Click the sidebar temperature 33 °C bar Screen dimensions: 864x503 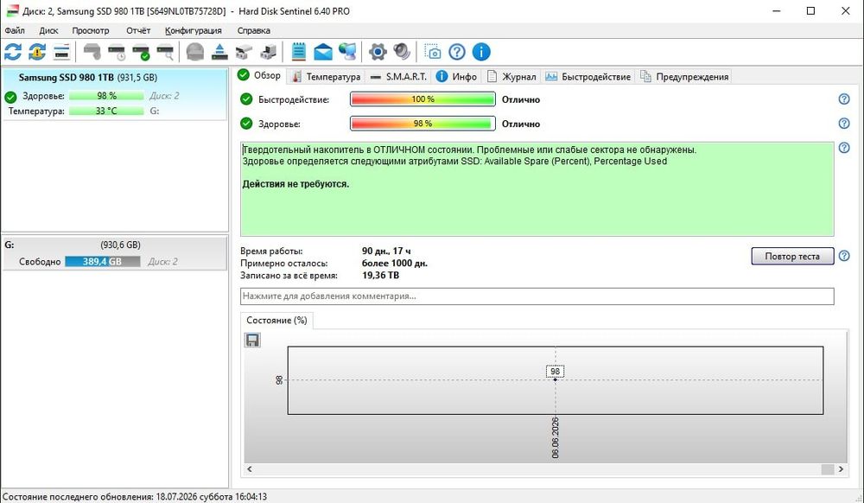tap(106, 111)
